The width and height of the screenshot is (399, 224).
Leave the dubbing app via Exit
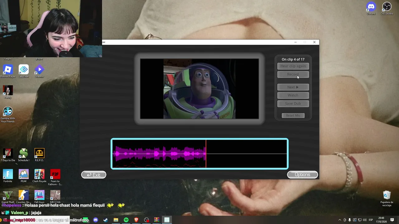pos(94,175)
